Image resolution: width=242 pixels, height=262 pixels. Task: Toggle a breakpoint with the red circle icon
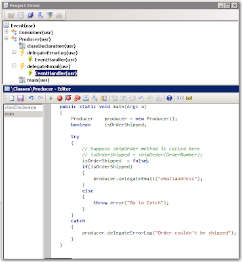[x=60, y=98]
